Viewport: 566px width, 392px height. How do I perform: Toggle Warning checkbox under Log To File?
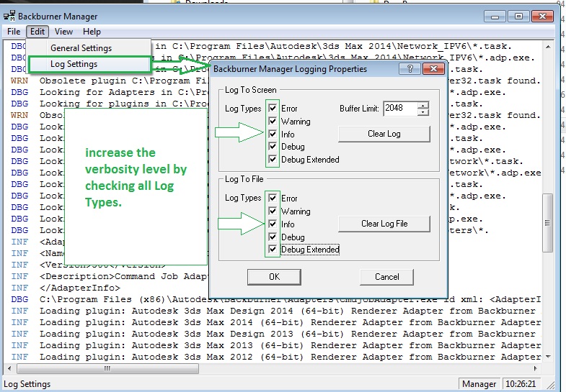click(273, 211)
